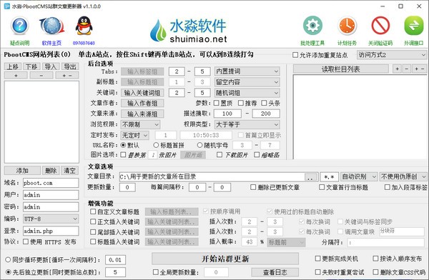Enable 下载图片 checkbox
The width and height of the screenshot is (429, 280).
pos(220,155)
